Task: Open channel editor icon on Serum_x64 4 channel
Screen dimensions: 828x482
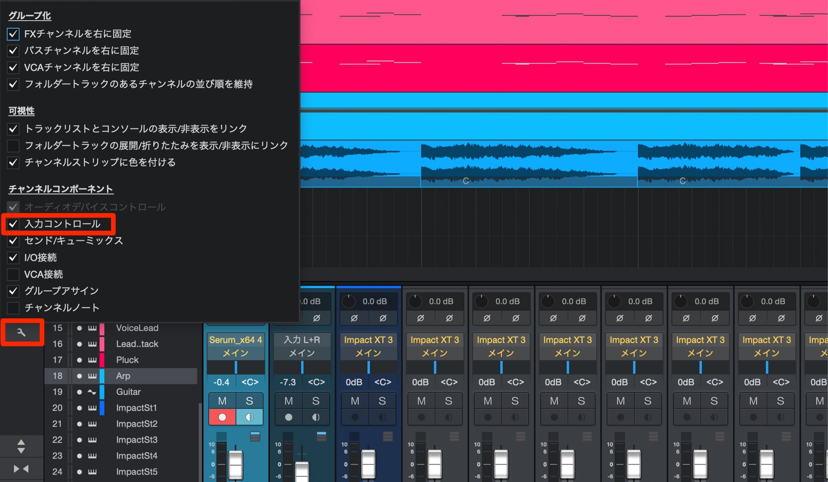Action: coord(255,436)
